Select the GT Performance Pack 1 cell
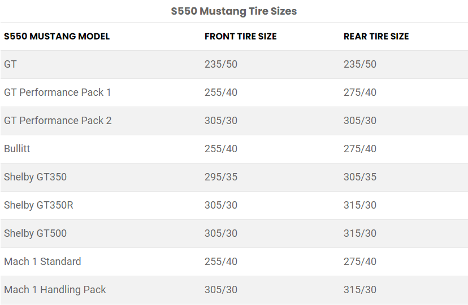 (58, 92)
